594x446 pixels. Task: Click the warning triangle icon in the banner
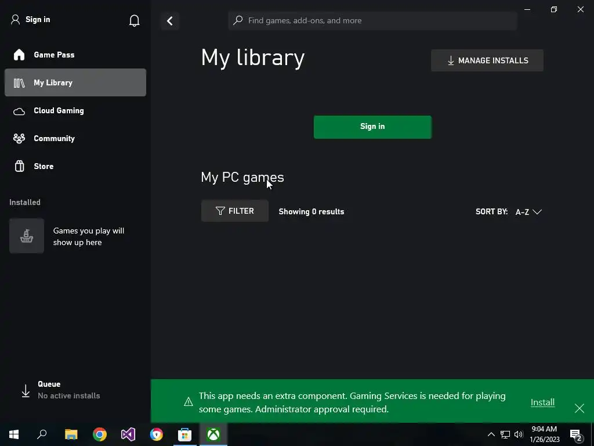click(x=189, y=402)
